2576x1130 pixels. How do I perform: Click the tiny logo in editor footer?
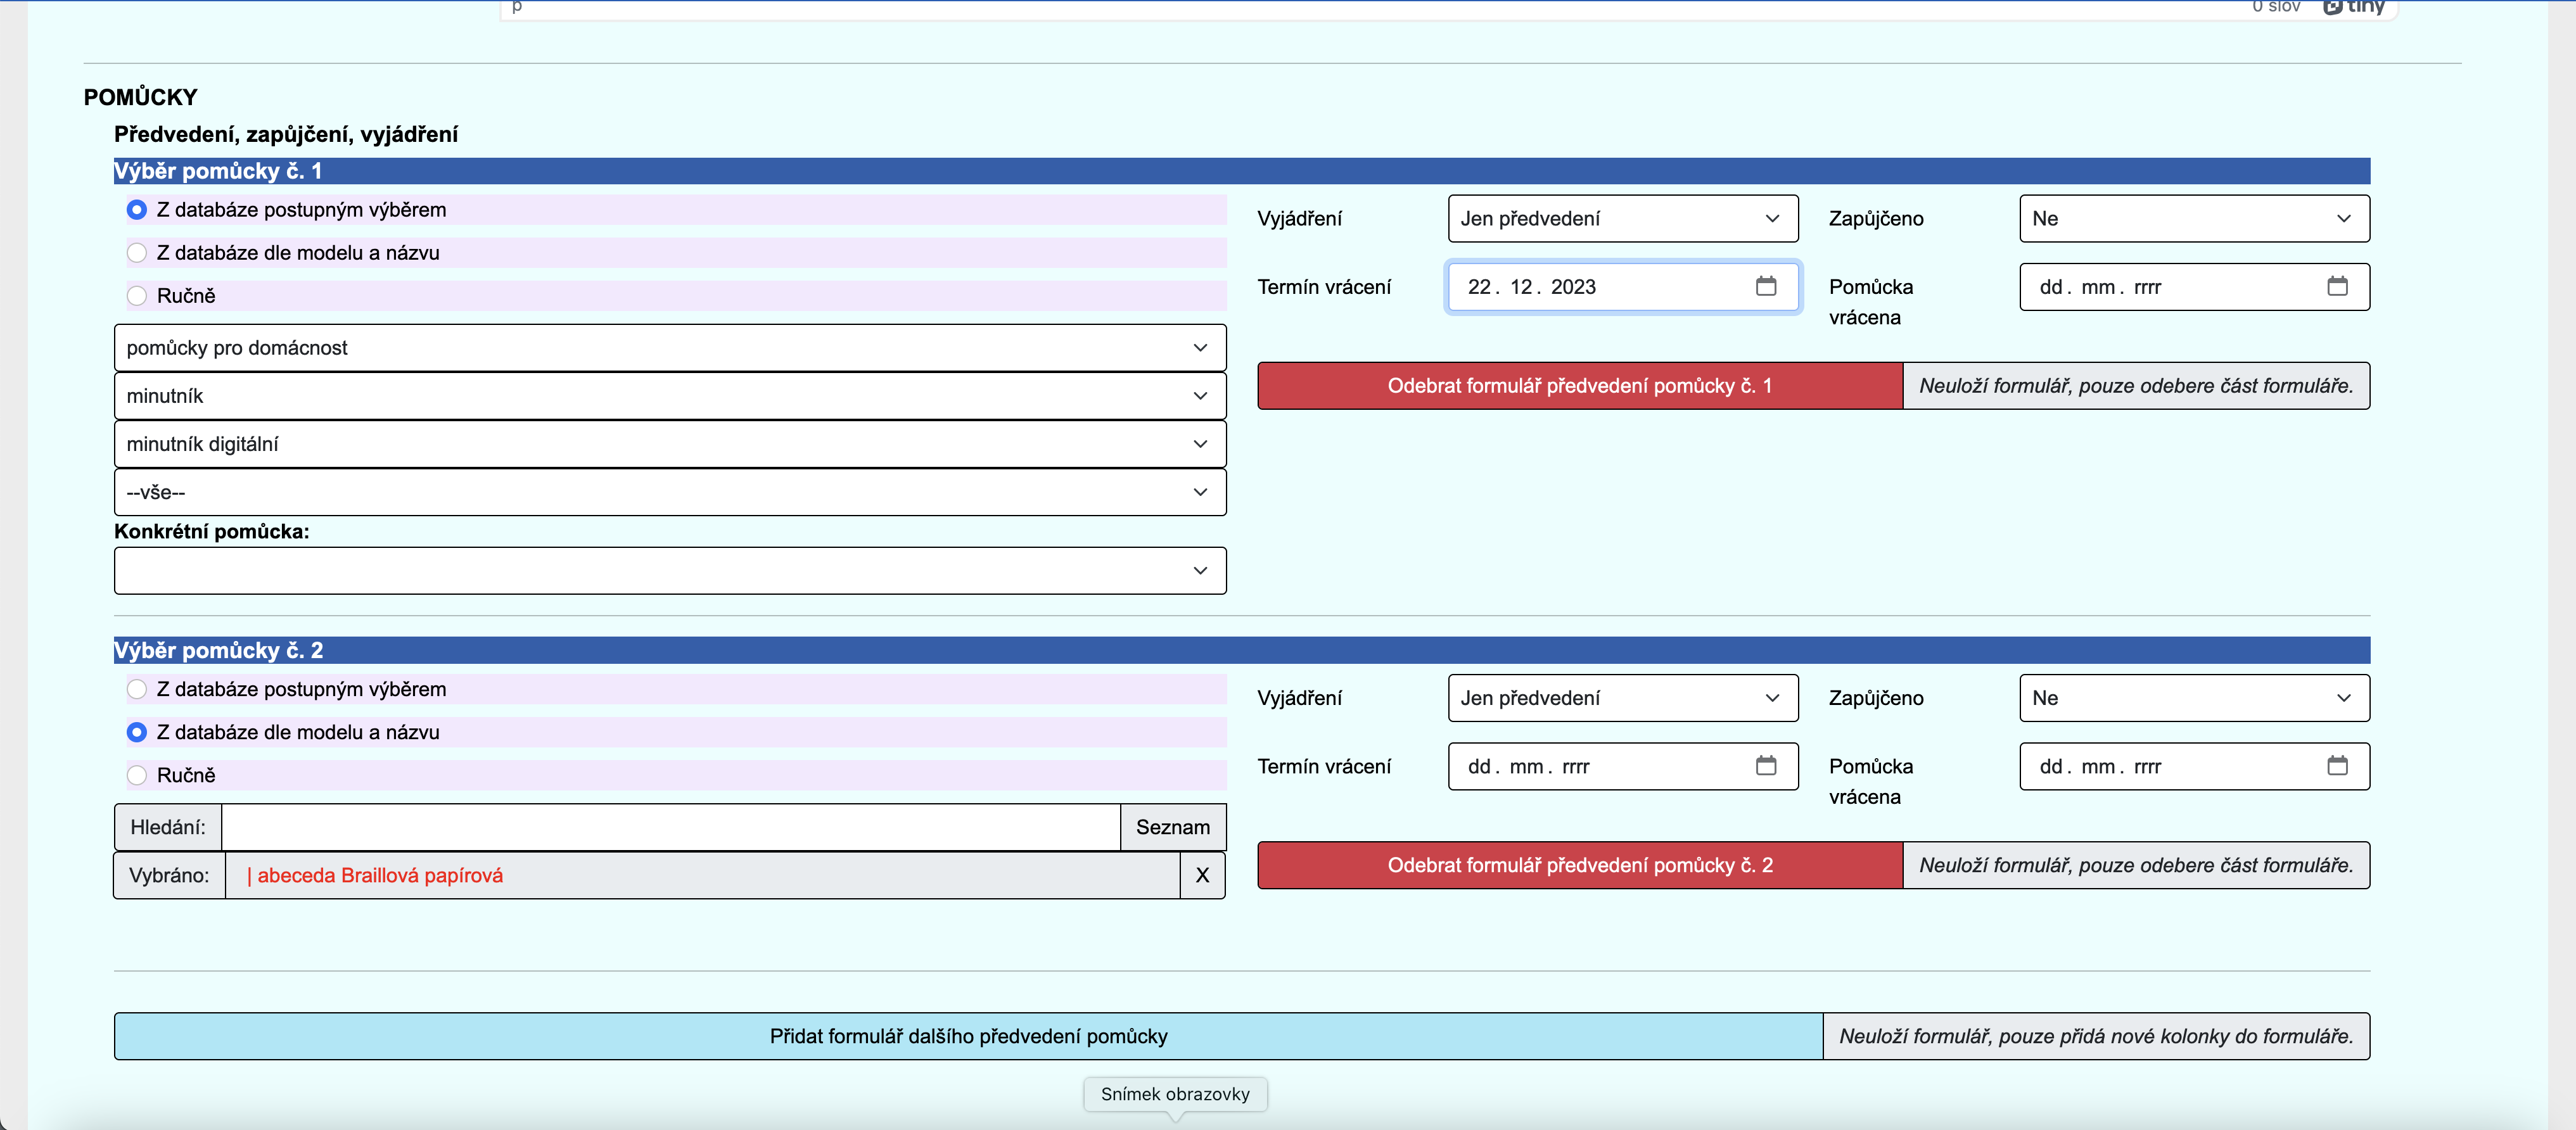[x=2354, y=7]
